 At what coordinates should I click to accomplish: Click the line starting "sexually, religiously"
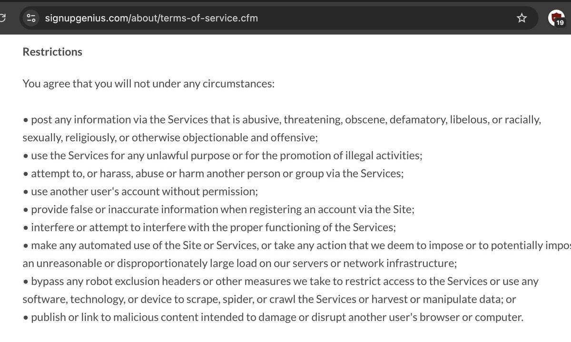tap(170, 138)
